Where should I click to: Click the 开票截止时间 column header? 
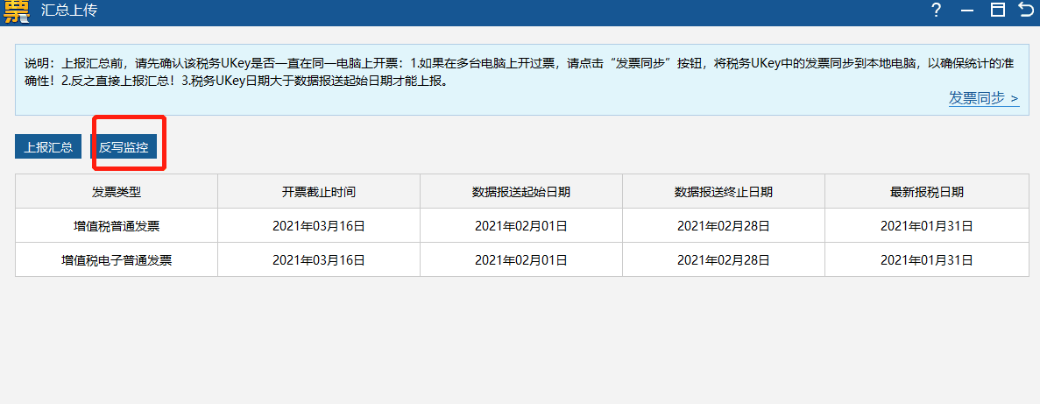(x=319, y=192)
